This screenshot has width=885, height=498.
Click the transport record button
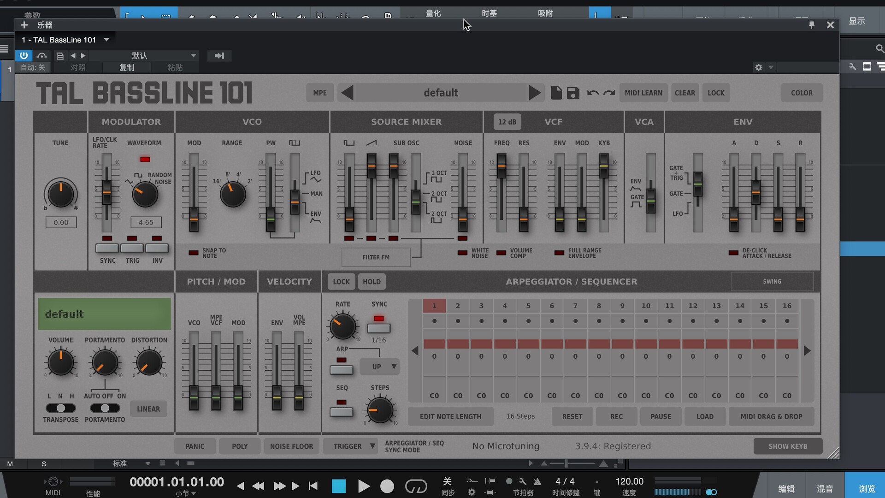[x=387, y=486]
